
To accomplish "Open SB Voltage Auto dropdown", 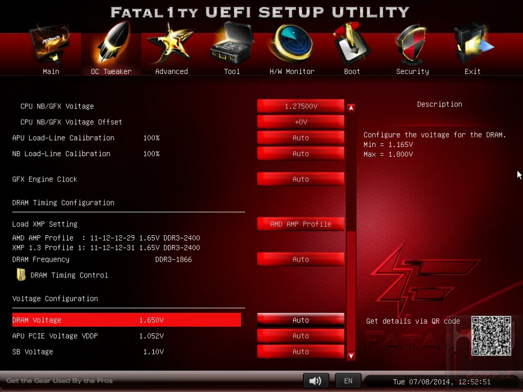I will pos(300,351).
